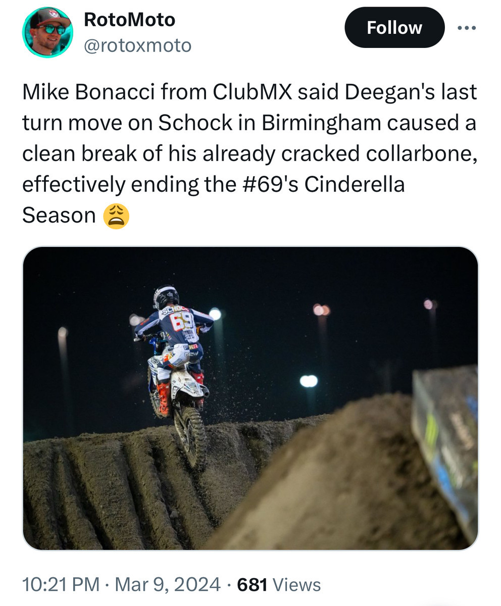Open the RotoMoto profile avatar
Image resolution: width=501 pixels, height=606 pixels.
click(x=47, y=32)
